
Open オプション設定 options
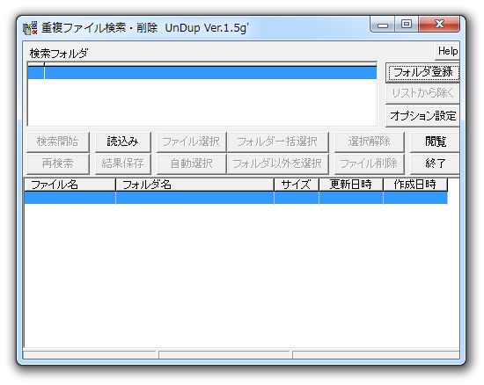click(x=422, y=116)
